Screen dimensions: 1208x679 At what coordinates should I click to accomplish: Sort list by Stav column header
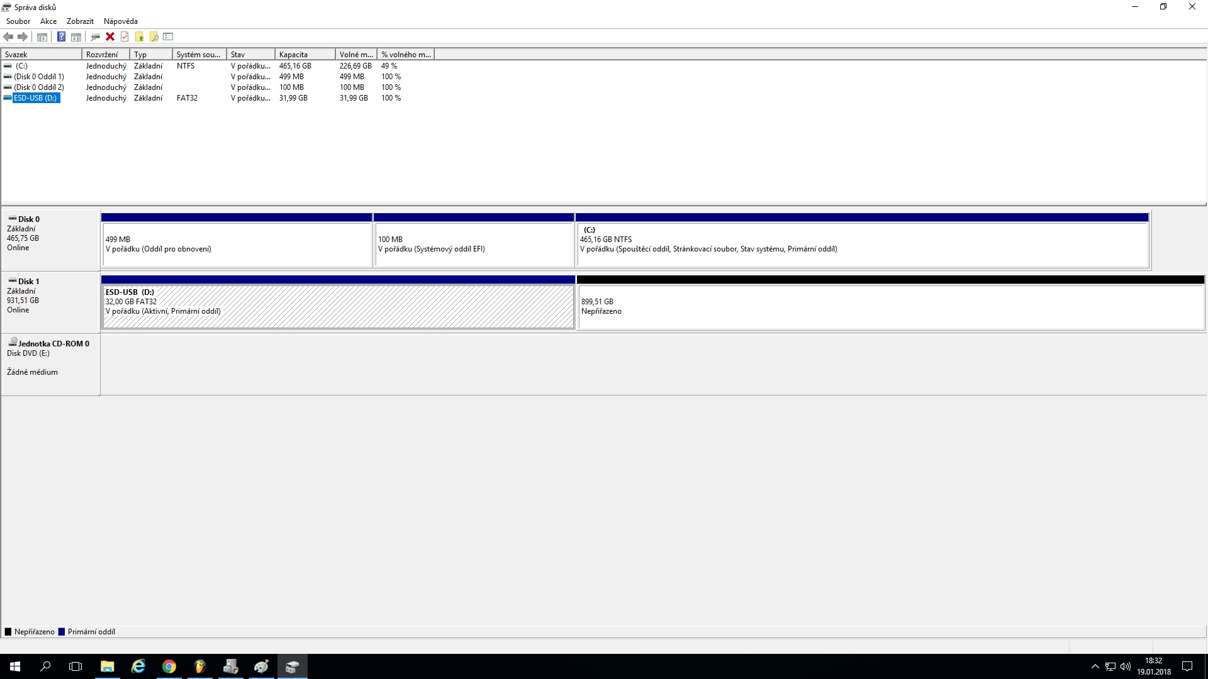click(x=250, y=55)
